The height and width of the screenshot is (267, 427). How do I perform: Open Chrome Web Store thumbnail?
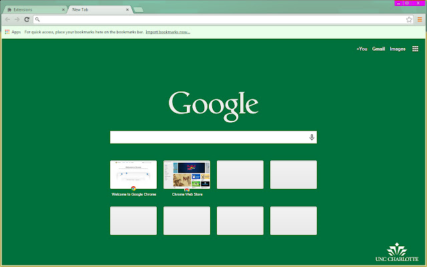tap(187, 175)
